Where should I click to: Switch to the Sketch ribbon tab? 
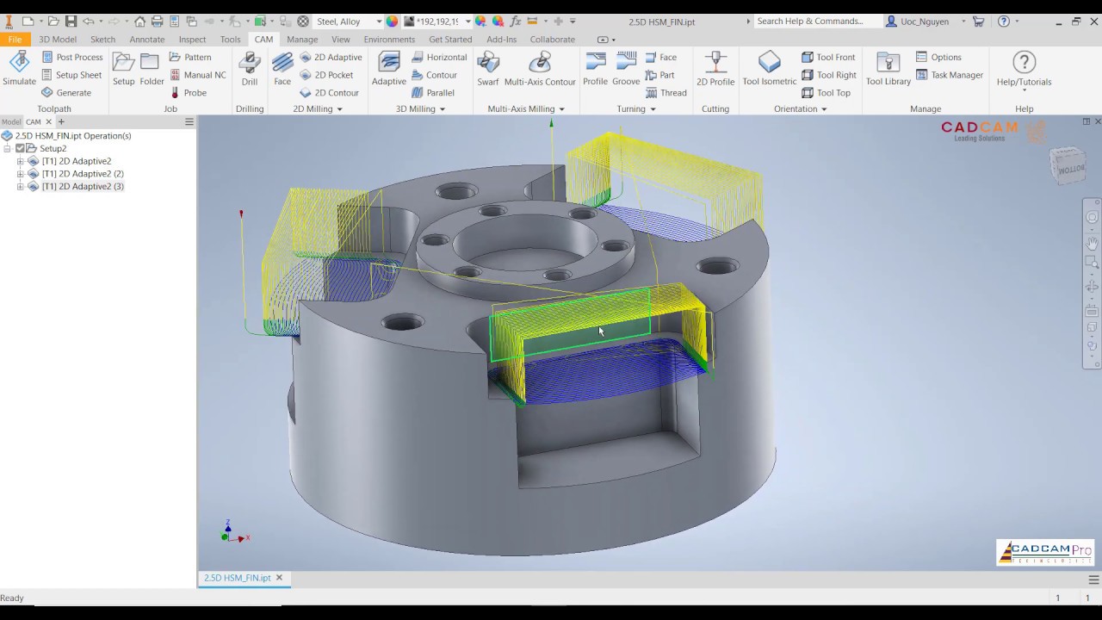tap(102, 39)
